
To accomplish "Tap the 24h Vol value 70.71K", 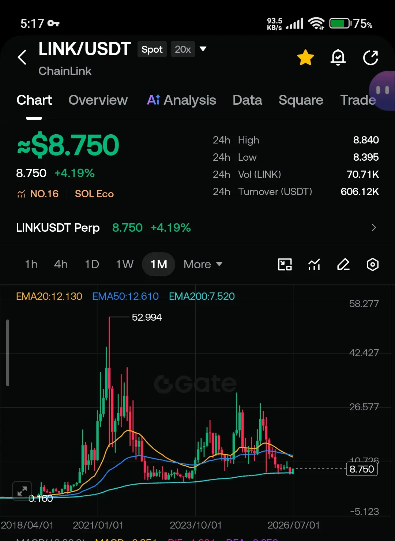I will (363, 174).
